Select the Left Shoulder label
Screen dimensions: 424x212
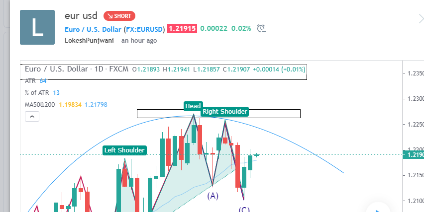click(x=124, y=150)
